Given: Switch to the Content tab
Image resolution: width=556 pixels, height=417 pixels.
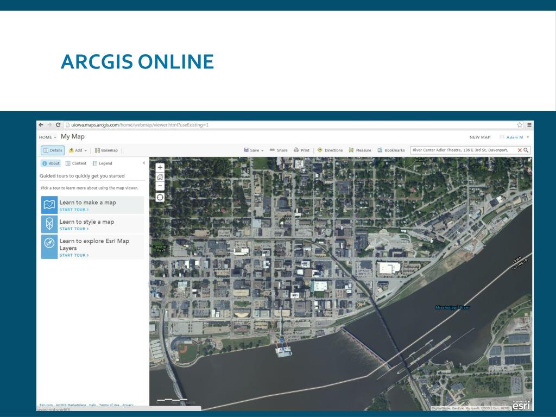Looking at the screenshot, I should coord(76,163).
